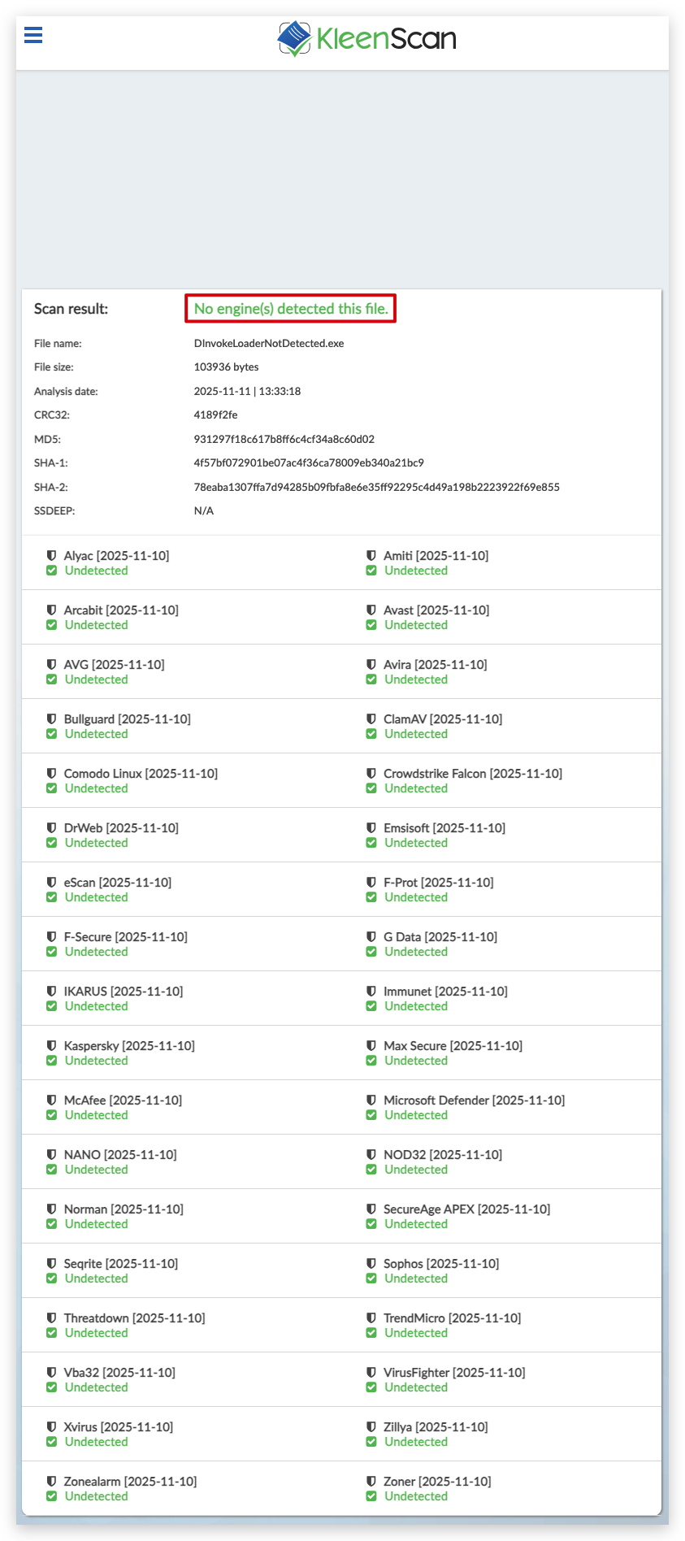Click the green checkmark under Zoner
This screenshot has width=685, height=1541.
tap(371, 1496)
